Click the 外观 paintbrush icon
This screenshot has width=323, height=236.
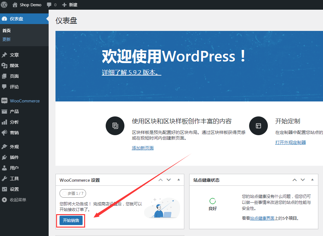(x=4, y=147)
